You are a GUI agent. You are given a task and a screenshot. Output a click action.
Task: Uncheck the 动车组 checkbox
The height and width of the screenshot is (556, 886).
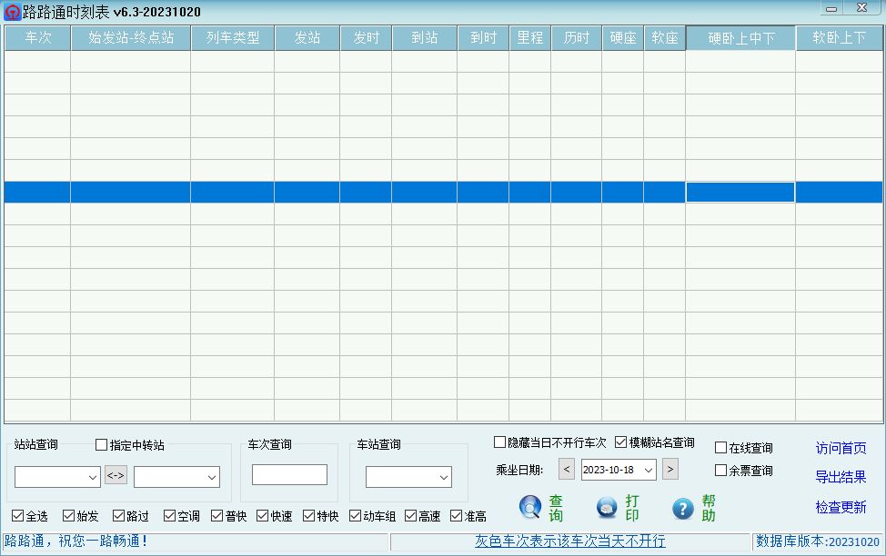tap(355, 515)
